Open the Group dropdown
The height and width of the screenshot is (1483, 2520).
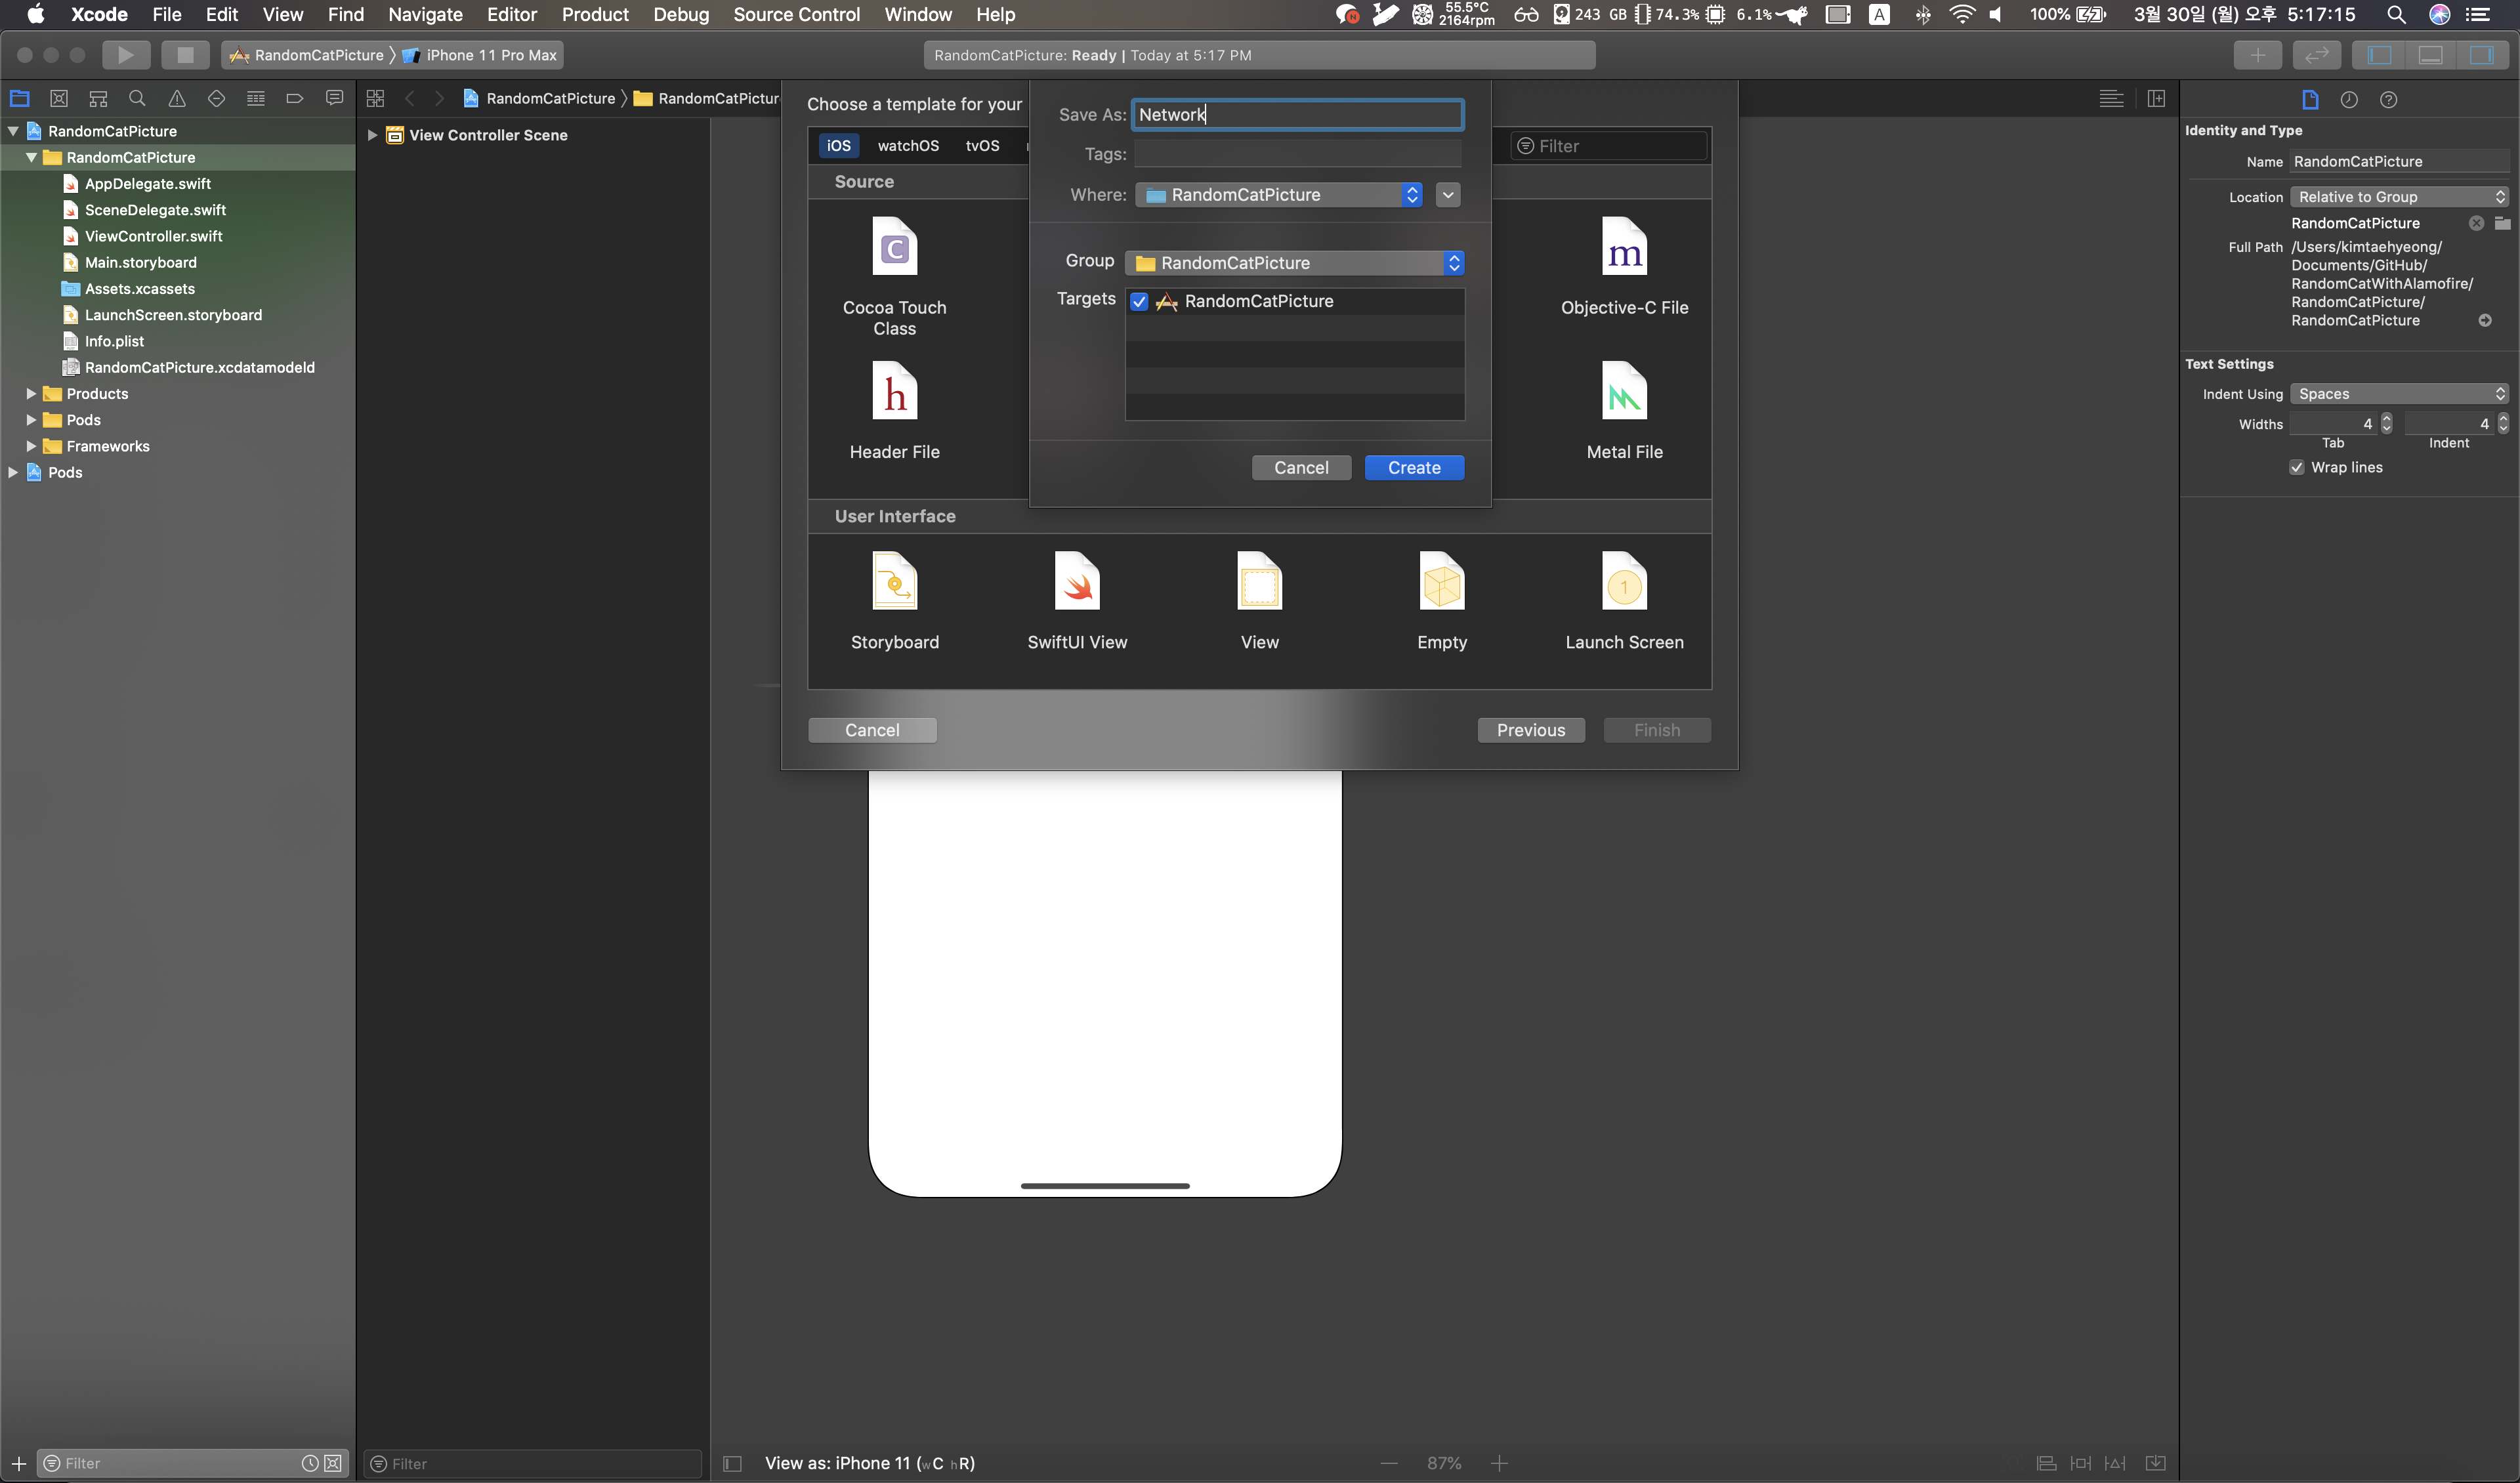pyautogui.click(x=1295, y=262)
